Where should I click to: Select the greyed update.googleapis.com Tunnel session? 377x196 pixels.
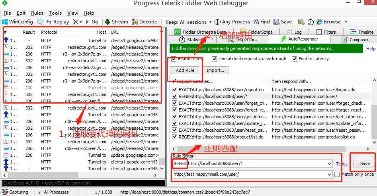pos(81,88)
